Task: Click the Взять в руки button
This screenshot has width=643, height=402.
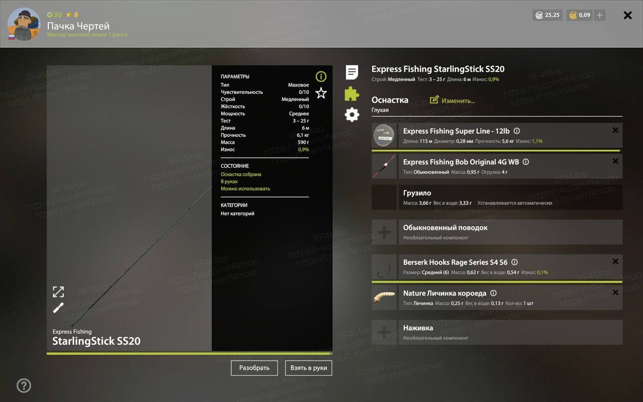Action: 308,368
